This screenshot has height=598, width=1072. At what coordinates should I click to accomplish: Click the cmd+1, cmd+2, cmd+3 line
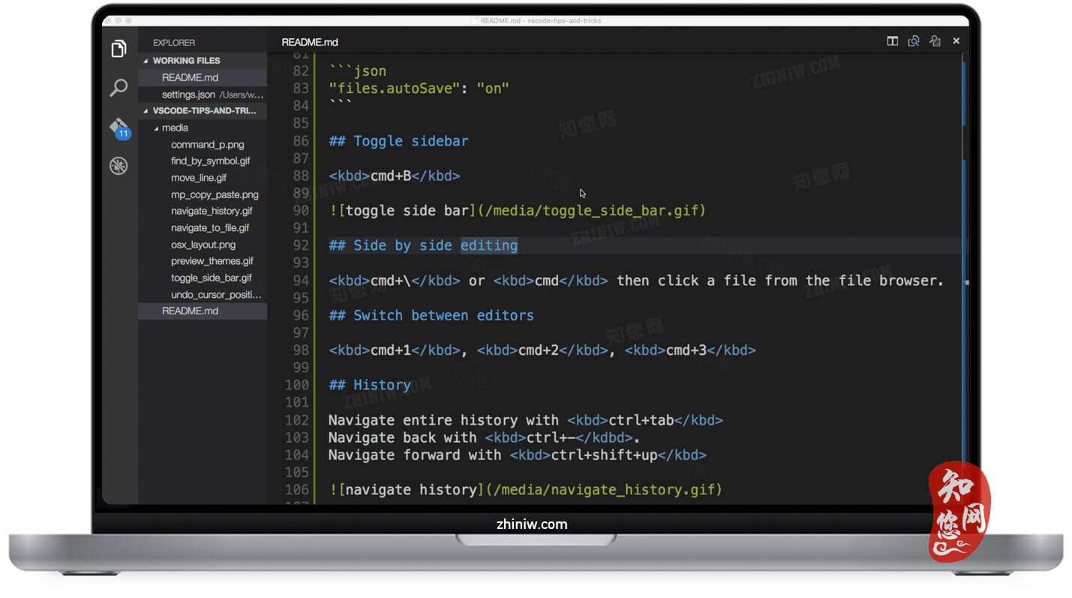pyautogui.click(x=542, y=350)
